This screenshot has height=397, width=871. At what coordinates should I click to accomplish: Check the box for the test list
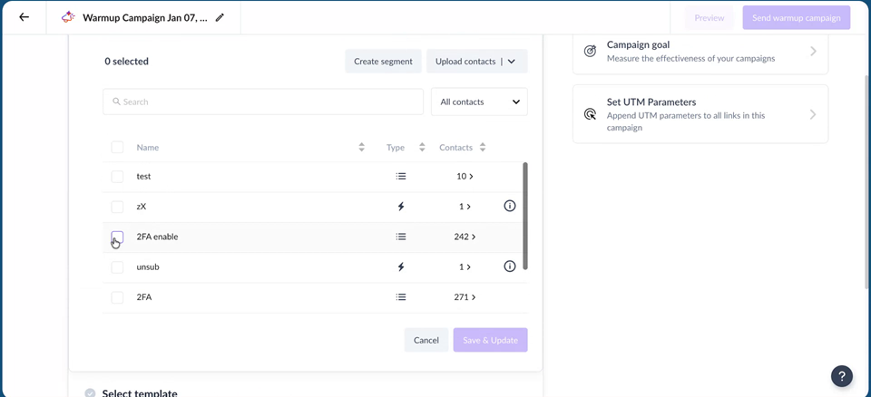coord(117,177)
